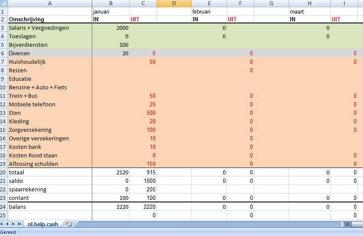Go to first sheet navigation arrow
The width and height of the screenshot is (363, 236).
click(2, 224)
